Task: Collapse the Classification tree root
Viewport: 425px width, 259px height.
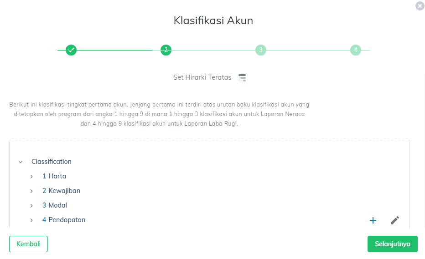Action: pos(21,162)
